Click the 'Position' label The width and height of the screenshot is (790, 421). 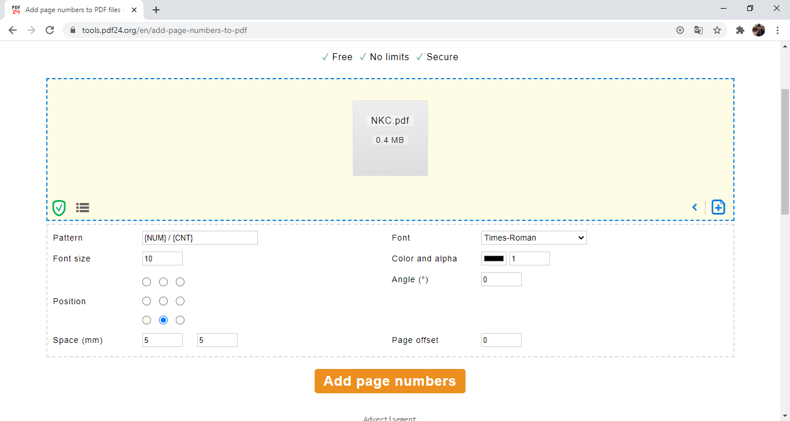coord(69,301)
